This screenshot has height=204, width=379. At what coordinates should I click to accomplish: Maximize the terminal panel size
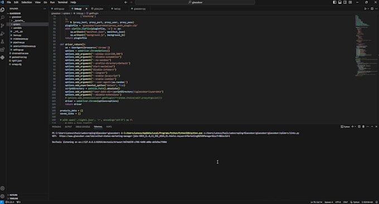372,127
